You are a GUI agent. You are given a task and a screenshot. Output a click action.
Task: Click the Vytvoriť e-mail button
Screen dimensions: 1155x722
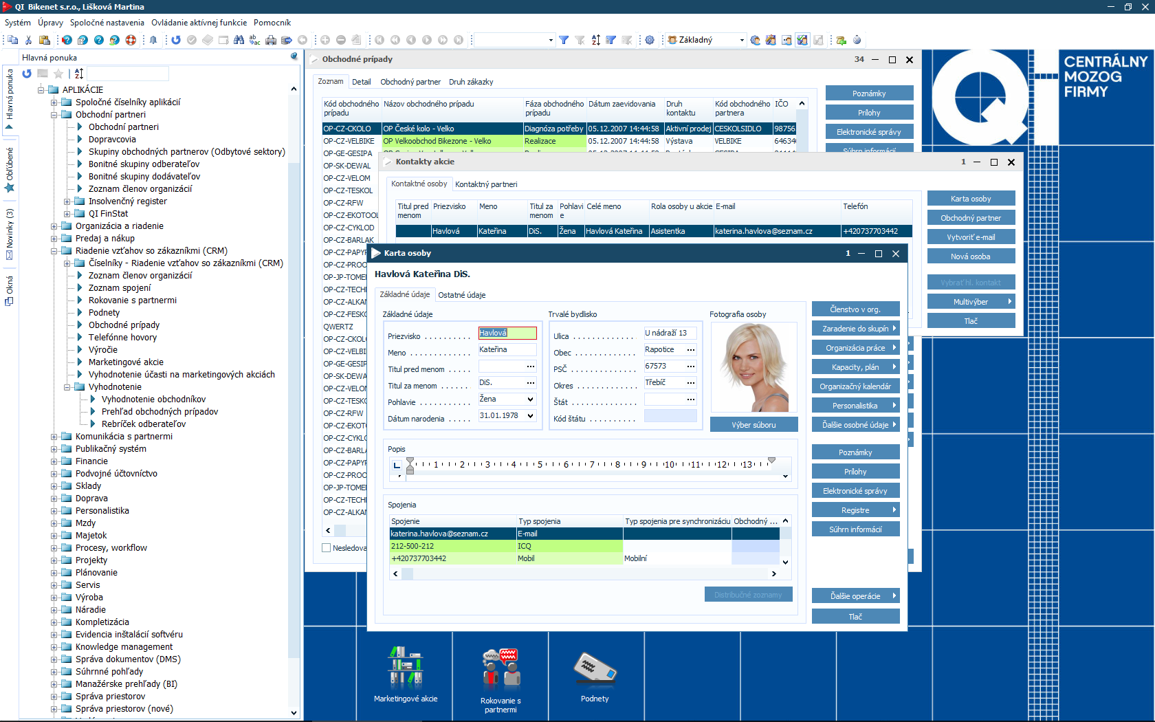click(971, 237)
